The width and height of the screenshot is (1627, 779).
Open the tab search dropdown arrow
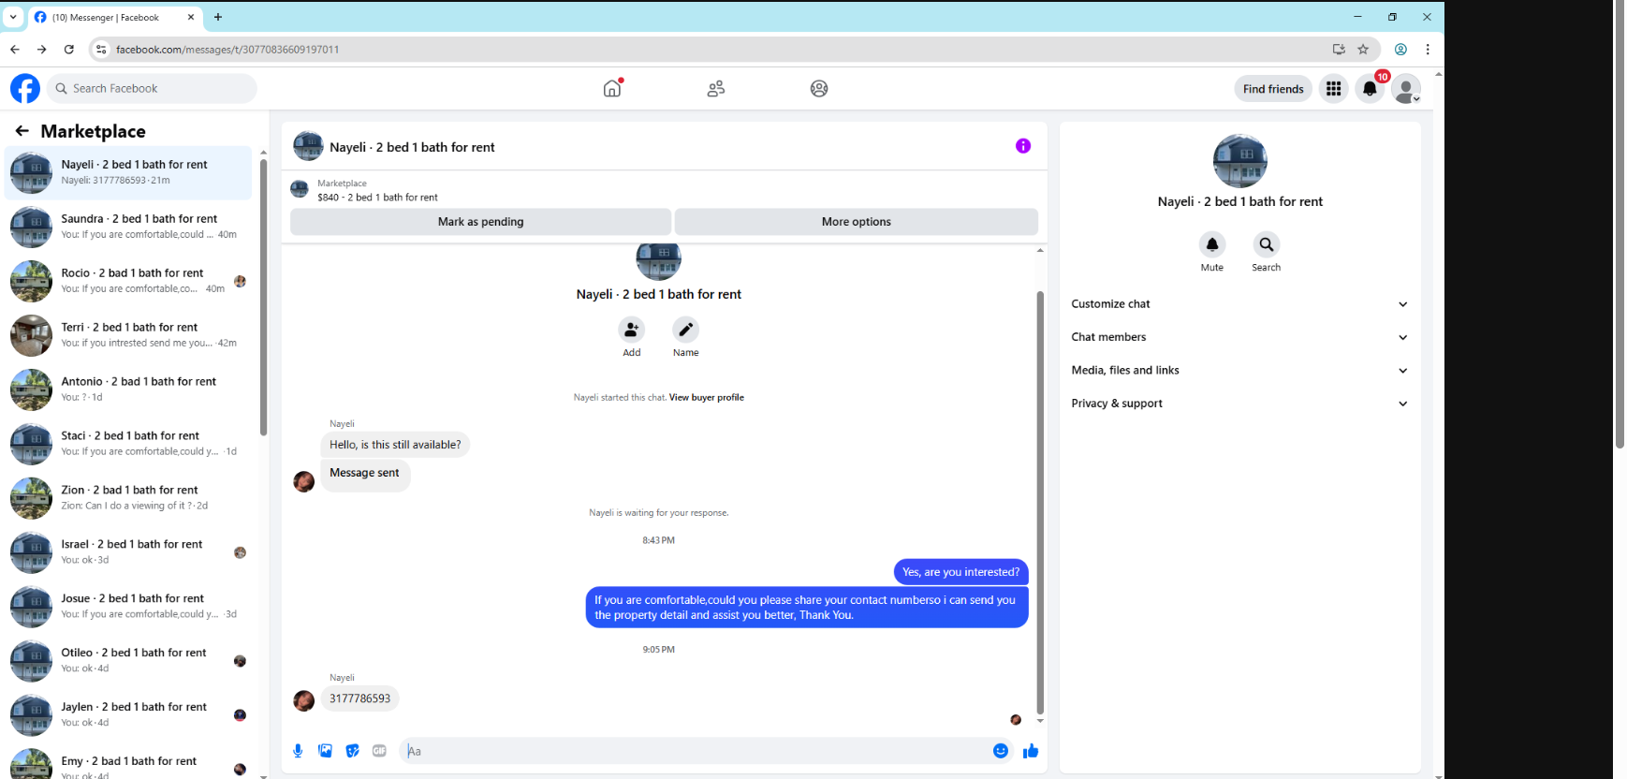point(13,17)
